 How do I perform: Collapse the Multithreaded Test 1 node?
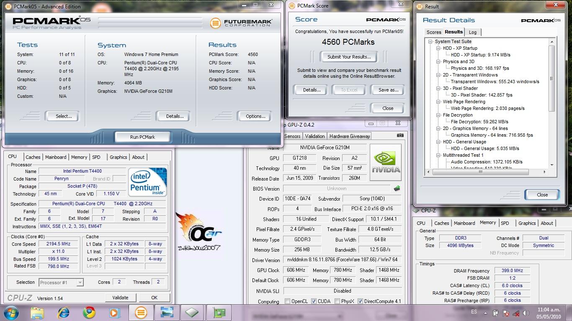[438, 155]
